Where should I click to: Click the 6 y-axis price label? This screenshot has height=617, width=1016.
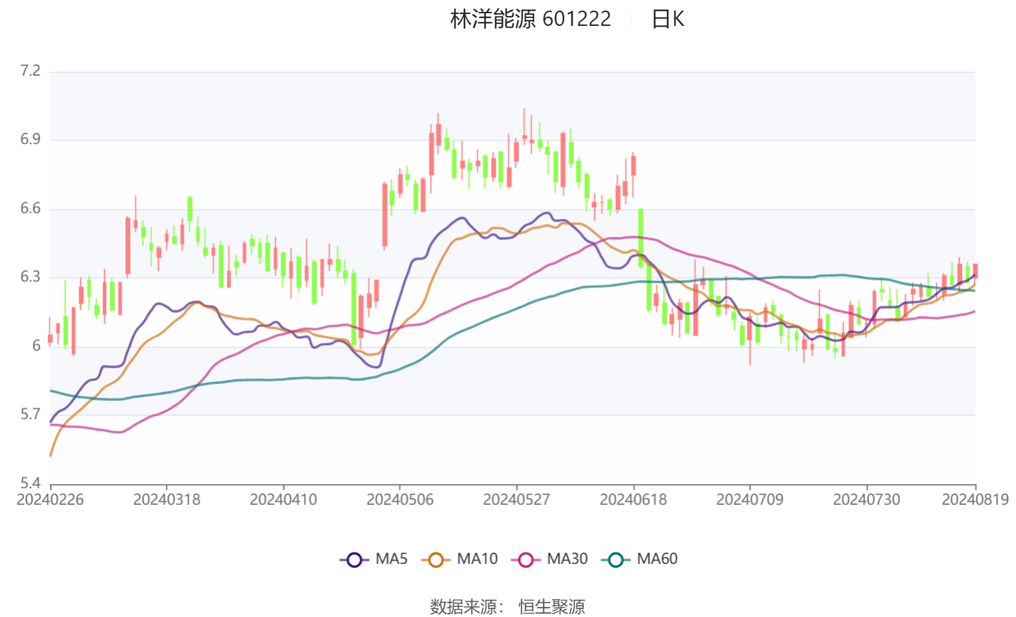tap(36, 346)
